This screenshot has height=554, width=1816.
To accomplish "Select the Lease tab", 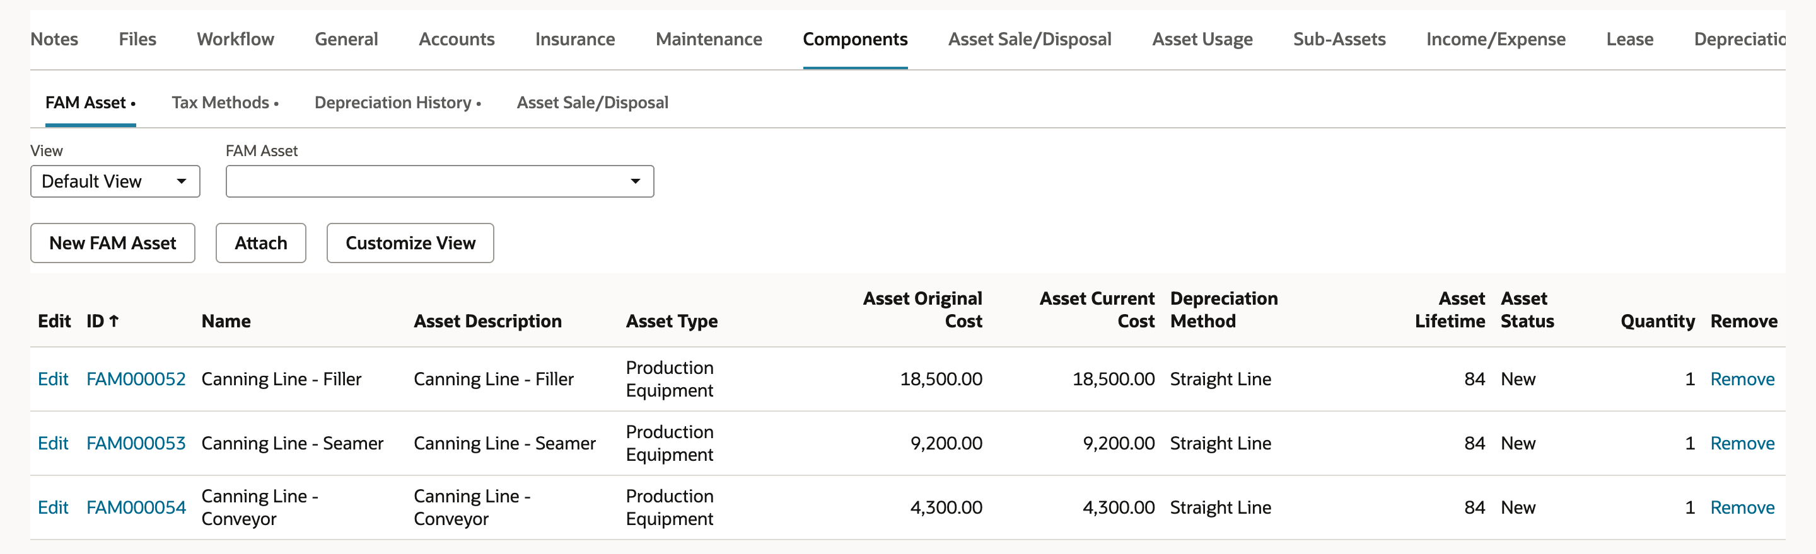I will [1630, 40].
